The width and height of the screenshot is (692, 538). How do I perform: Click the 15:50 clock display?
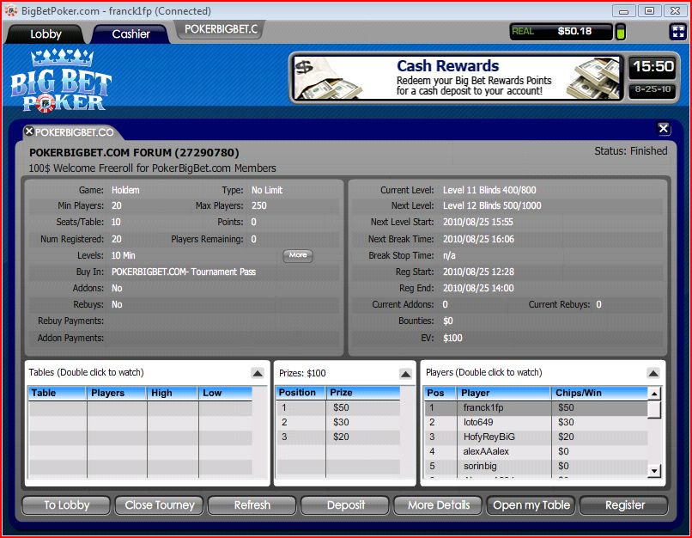(x=653, y=67)
